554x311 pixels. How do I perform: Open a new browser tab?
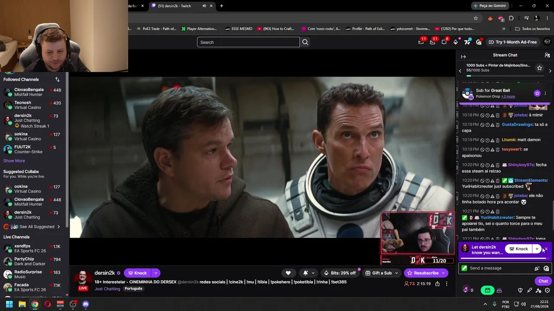tap(221, 6)
